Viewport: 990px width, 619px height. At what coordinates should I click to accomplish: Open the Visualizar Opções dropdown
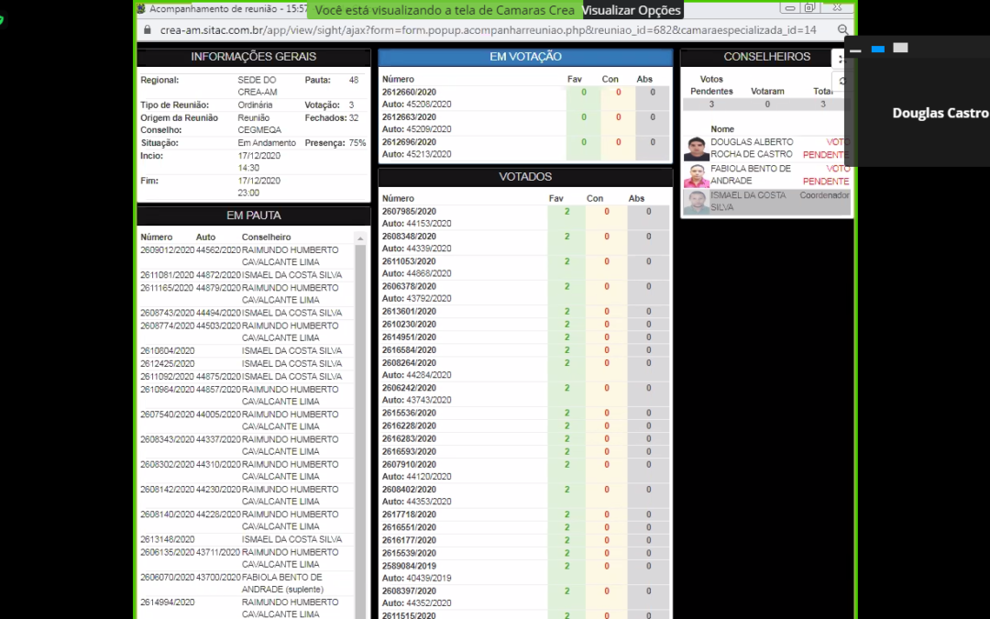632,10
